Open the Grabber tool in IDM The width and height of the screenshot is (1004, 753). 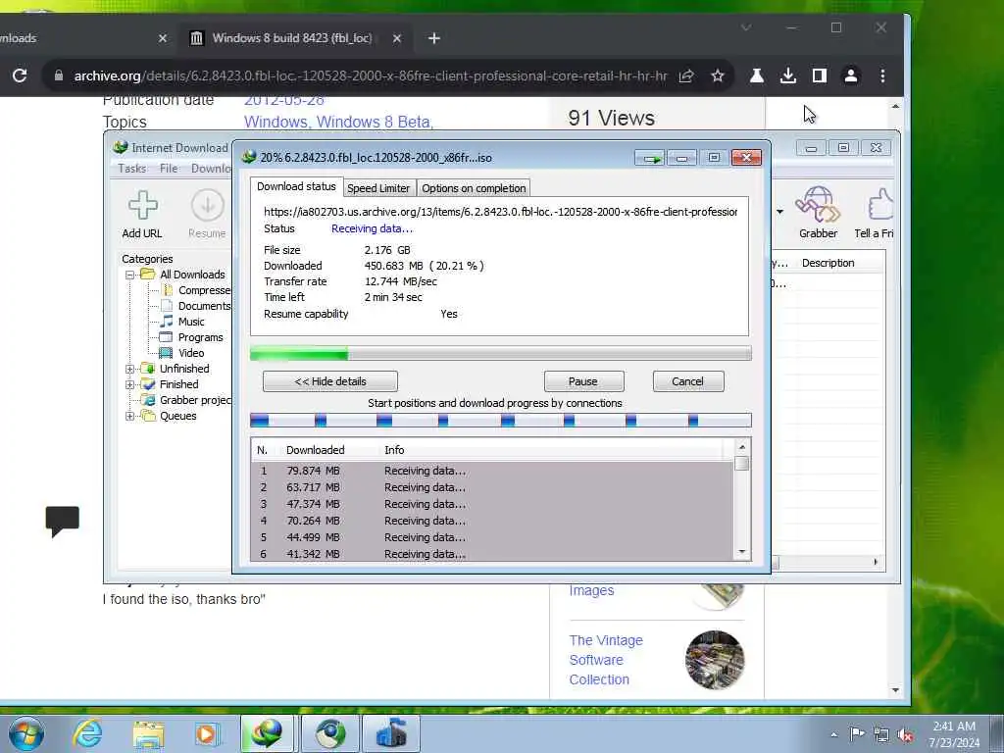pos(818,205)
